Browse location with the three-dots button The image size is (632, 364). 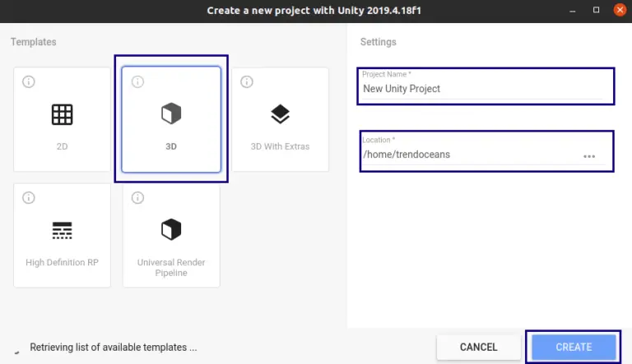tap(589, 155)
